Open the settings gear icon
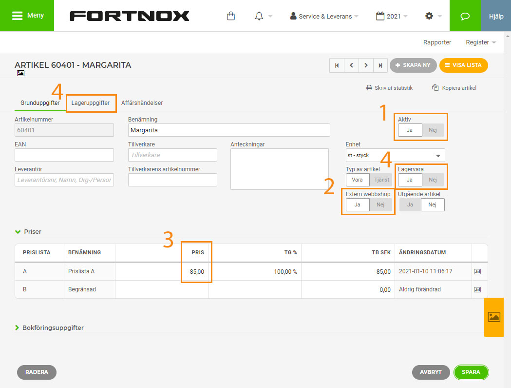Viewport: 511px width, 388px height. point(429,16)
